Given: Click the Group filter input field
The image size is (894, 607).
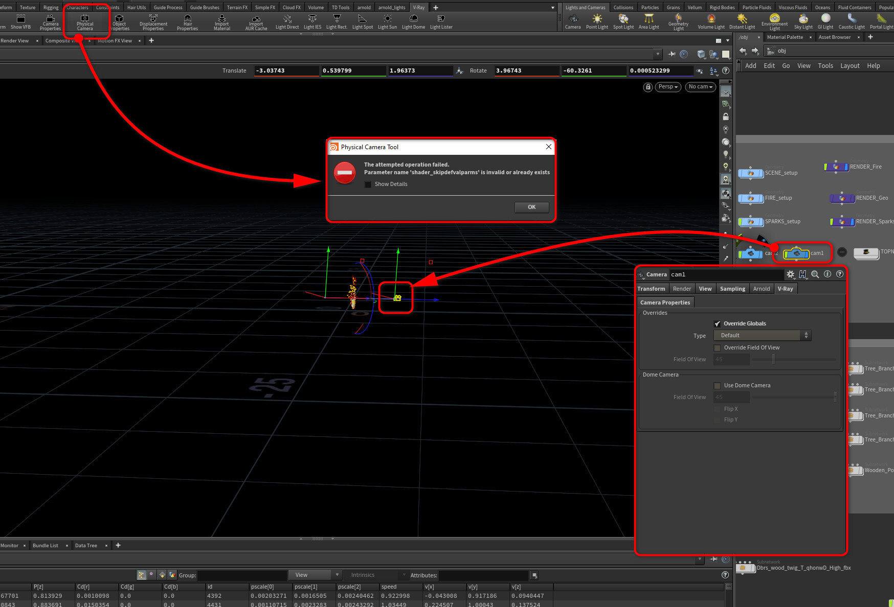Looking at the screenshot, I should 242,576.
